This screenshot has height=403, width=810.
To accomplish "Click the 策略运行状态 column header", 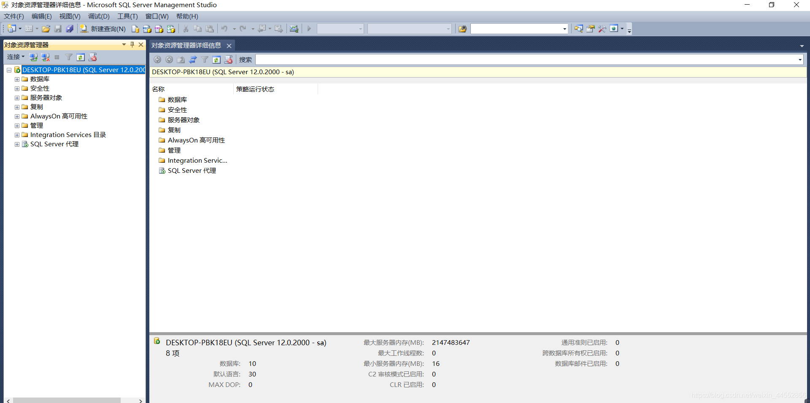I will pos(275,89).
